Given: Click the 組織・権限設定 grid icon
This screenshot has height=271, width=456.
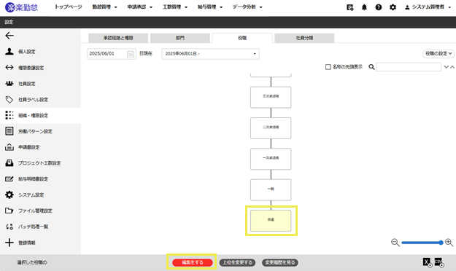Looking at the screenshot, I should click(9, 115).
